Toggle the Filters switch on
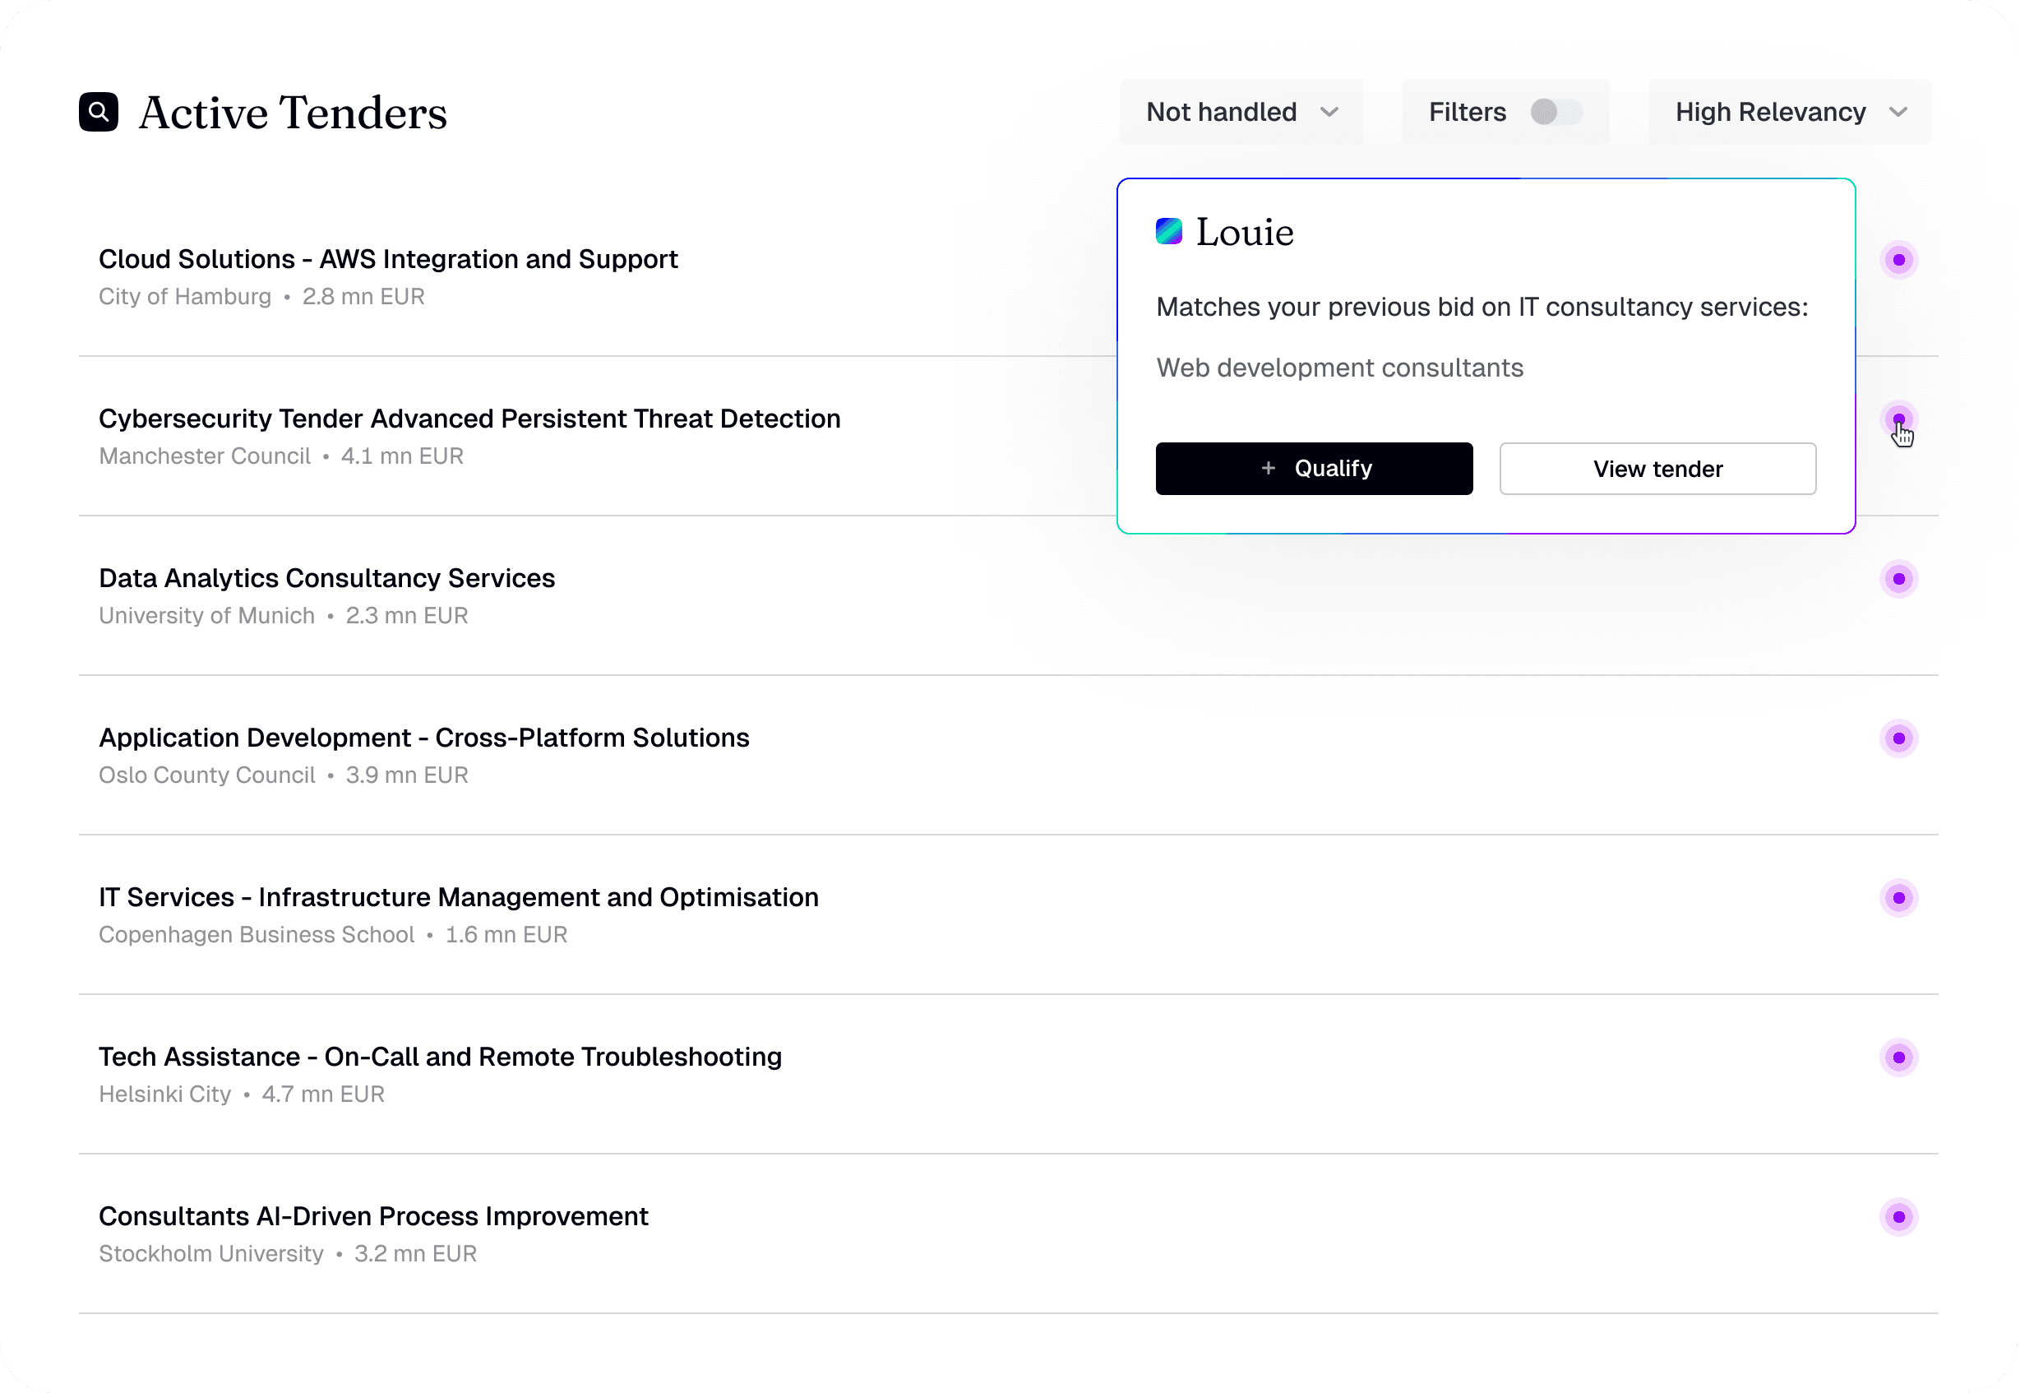This screenshot has width=2034, height=1393. click(1556, 112)
